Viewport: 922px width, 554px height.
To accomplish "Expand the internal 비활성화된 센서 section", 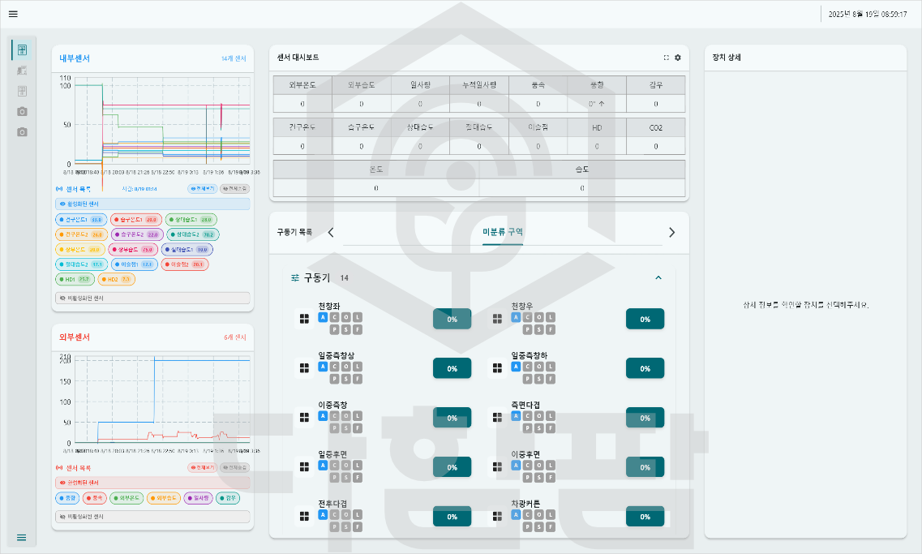I will pyautogui.click(x=152, y=298).
